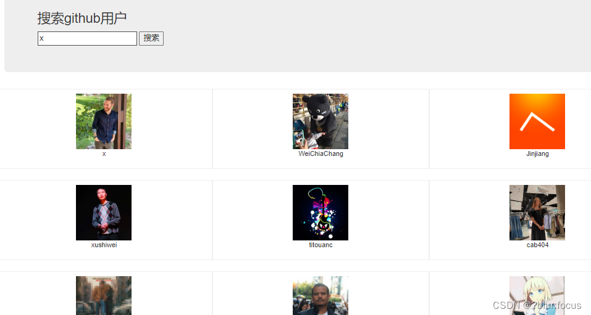Screen dimensions: 591x315
Task: Click the xushiwei username text
Action: click(104, 245)
